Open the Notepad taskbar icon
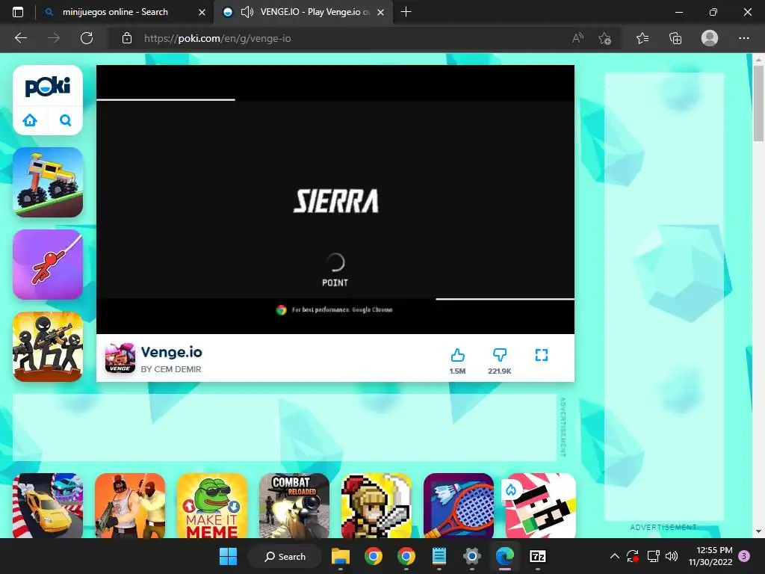The width and height of the screenshot is (765, 574). point(439,556)
